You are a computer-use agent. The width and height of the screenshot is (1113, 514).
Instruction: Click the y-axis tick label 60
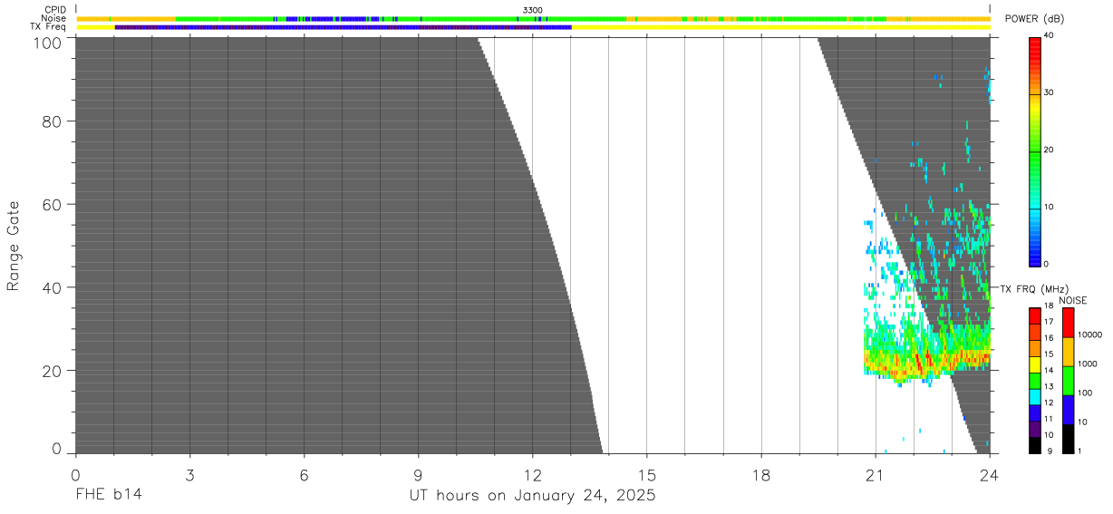(53, 204)
